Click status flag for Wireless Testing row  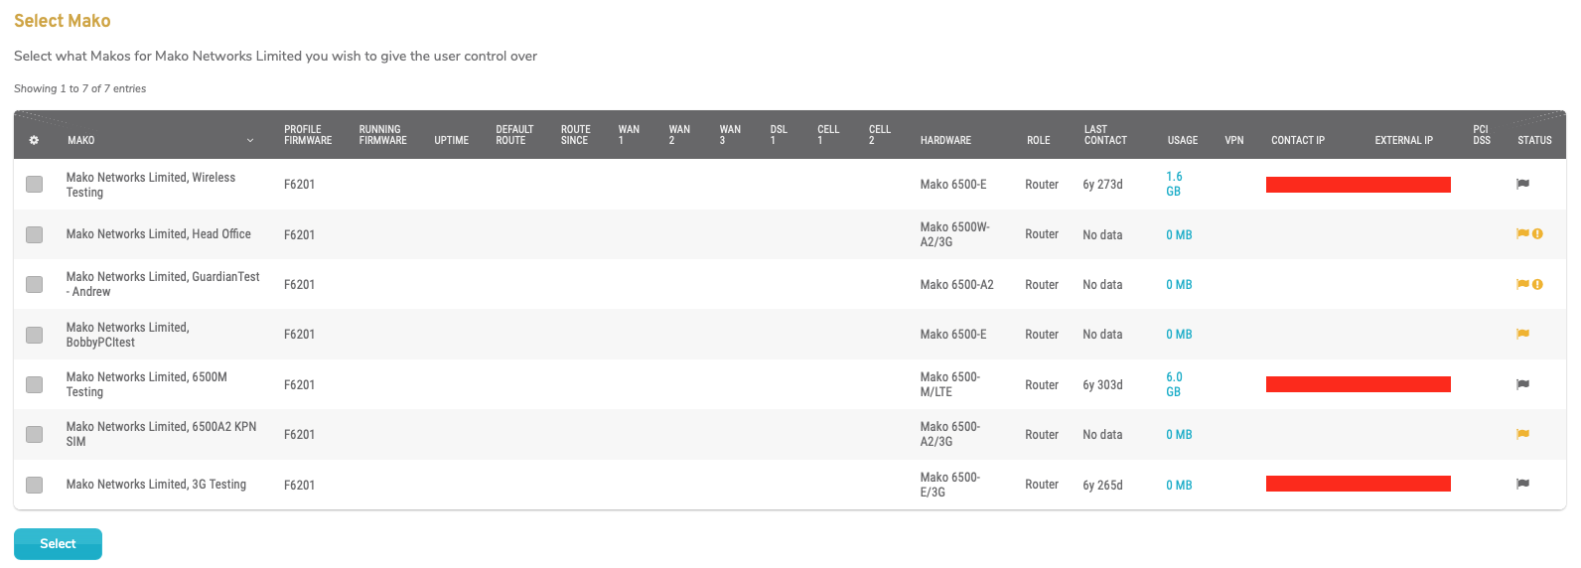pos(1522,184)
